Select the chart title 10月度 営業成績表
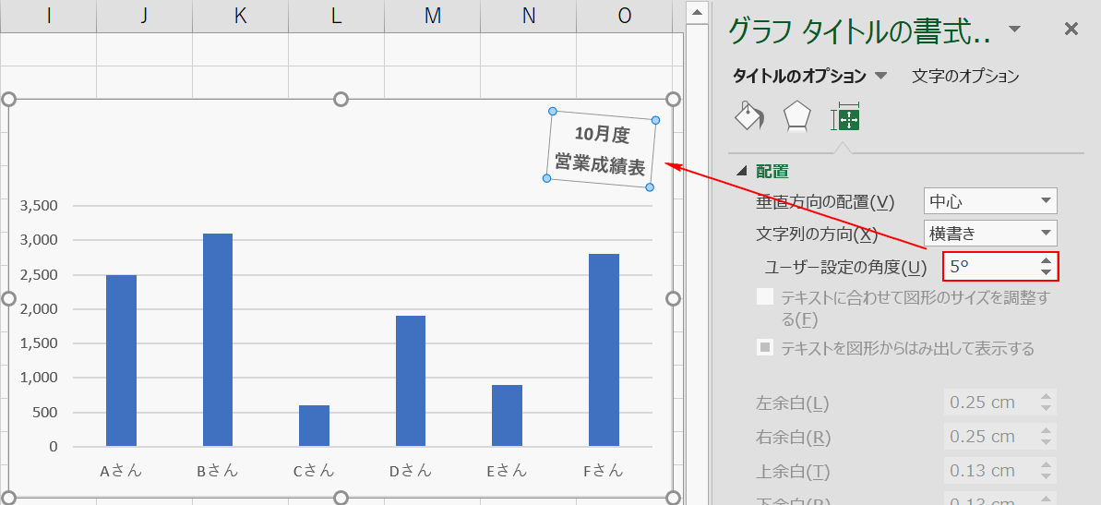This screenshot has width=1101, height=505. pyautogui.click(x=601, y=149)
